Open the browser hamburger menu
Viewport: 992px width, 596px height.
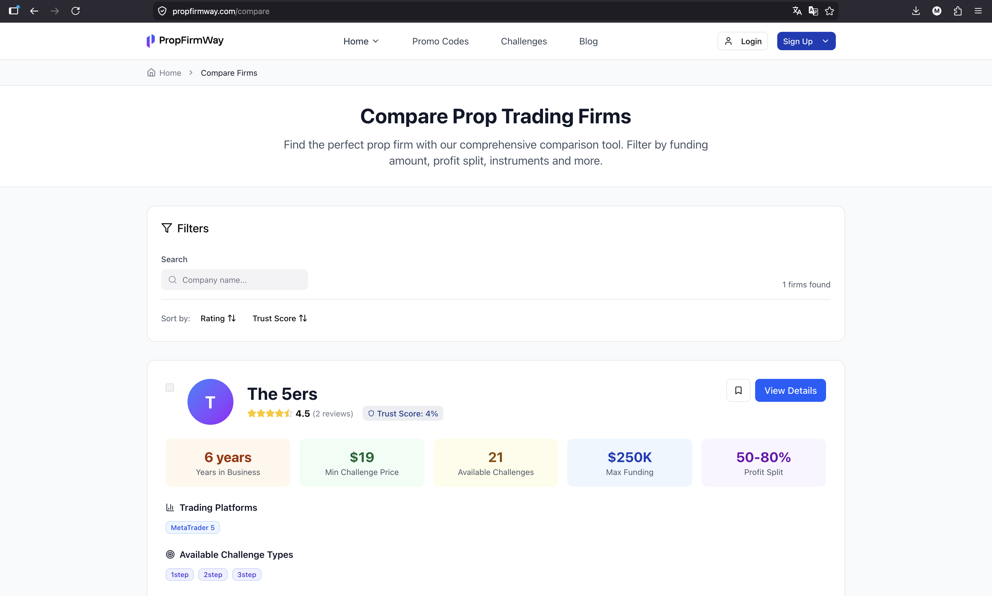[978, 11]
